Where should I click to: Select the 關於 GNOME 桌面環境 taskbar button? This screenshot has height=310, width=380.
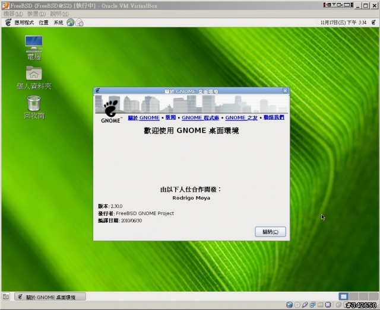[x=50, y=297]
